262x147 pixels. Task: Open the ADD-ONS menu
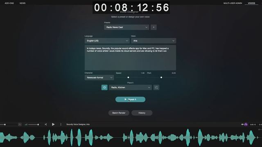click(9, 3)
